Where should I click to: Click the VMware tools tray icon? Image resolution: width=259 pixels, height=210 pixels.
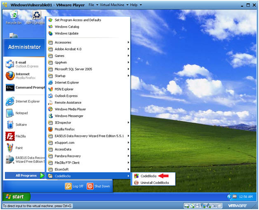pos(235,197)
